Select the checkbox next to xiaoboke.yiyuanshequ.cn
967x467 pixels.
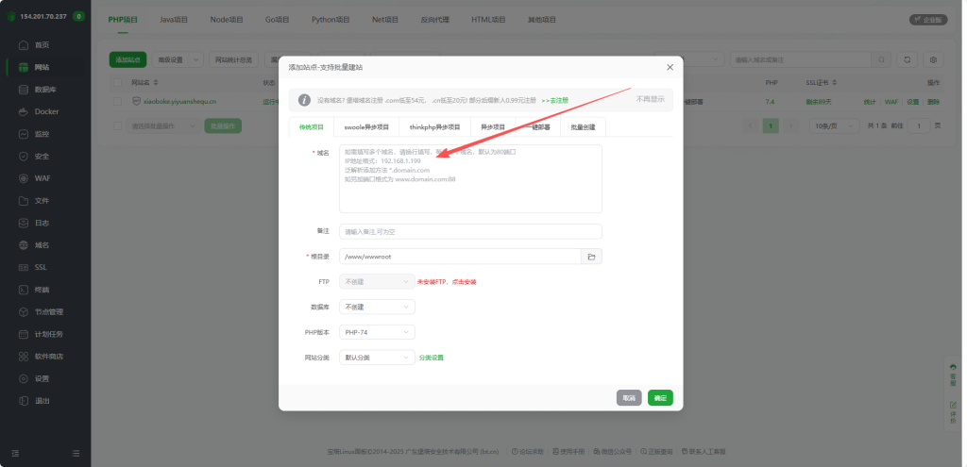(118, 101)
